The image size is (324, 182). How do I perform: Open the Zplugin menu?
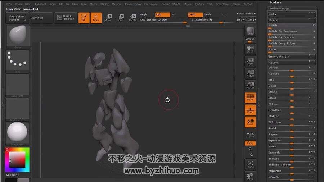[236, 4]
